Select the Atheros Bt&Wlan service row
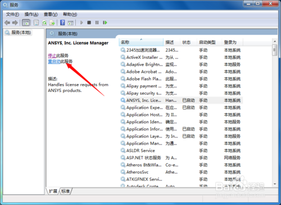The width and height of the screenshot is (281, 205). [x=181, y=165]
